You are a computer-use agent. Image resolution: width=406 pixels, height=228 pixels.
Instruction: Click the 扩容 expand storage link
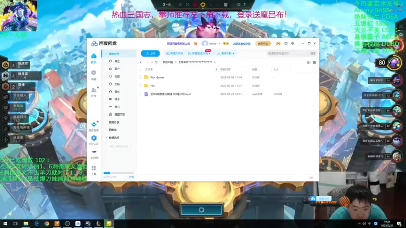pos(131,177)
